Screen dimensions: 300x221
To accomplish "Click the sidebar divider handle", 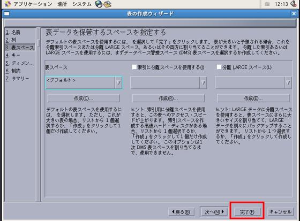I will 39,43.
